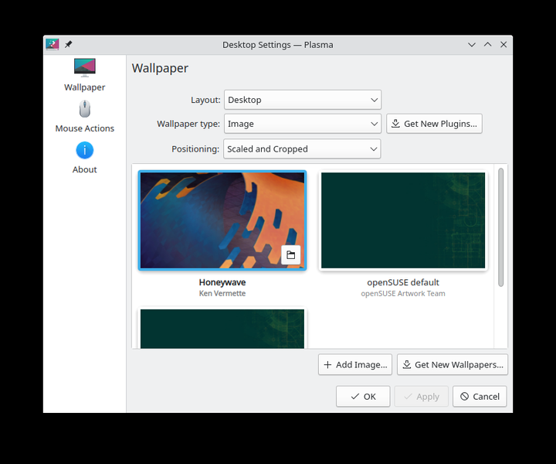Confirm with the OK button
The image size is (556, 464).
[363, 396]
